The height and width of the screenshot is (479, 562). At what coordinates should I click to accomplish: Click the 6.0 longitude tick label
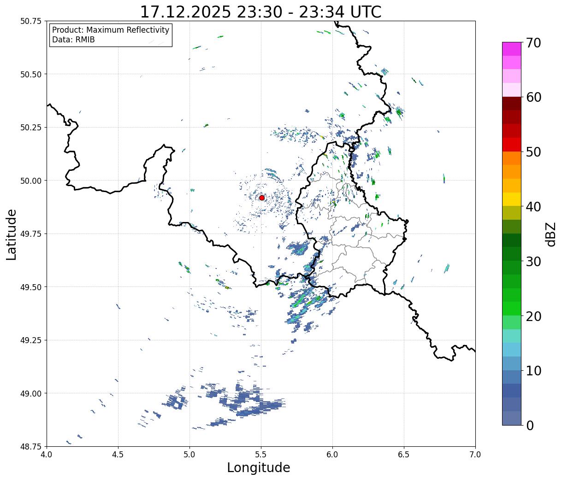332,455
